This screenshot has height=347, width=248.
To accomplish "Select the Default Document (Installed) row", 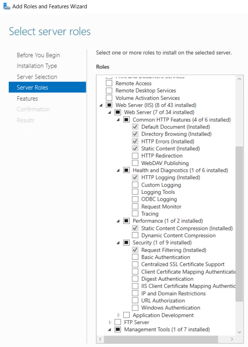I will [x=176, y=127].
